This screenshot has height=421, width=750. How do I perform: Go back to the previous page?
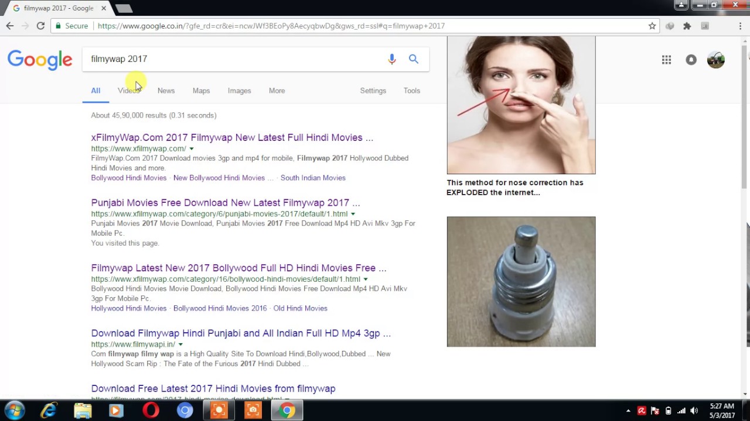click(x=10, y=26)
